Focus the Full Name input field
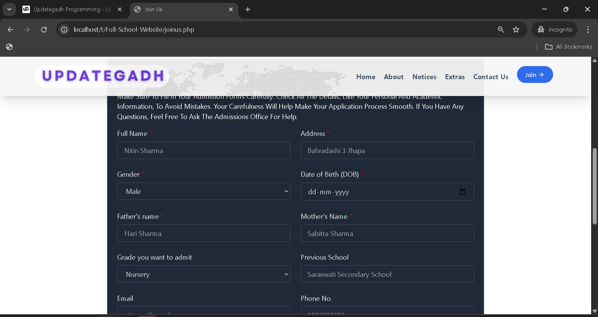This screenshot has height=317, width=598. [203, 151]
